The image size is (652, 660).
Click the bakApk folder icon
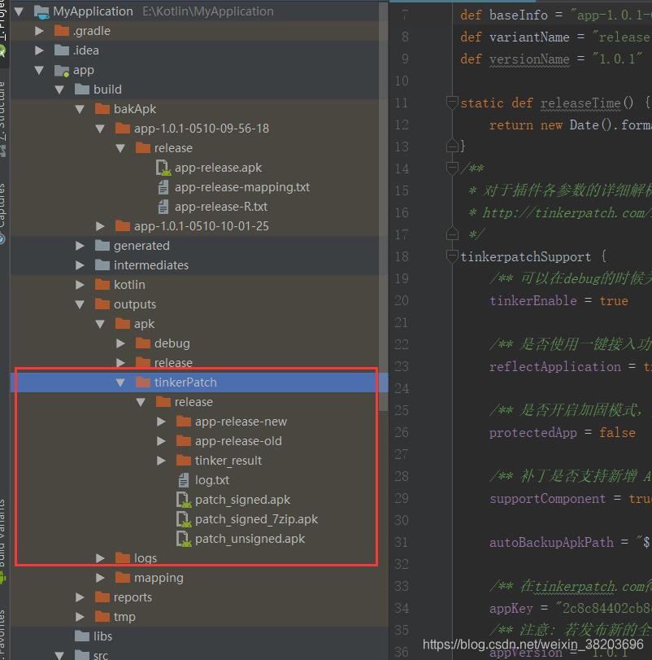point(102,109)
